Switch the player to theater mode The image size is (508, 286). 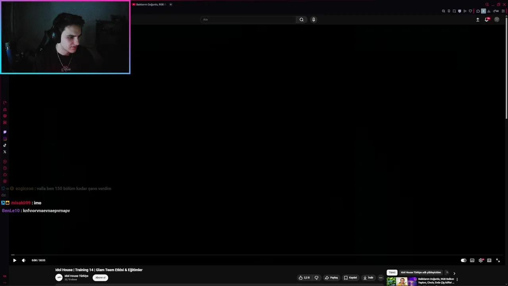click(489, 260)
